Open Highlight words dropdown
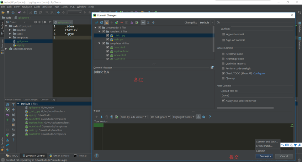 pos(184,117)
